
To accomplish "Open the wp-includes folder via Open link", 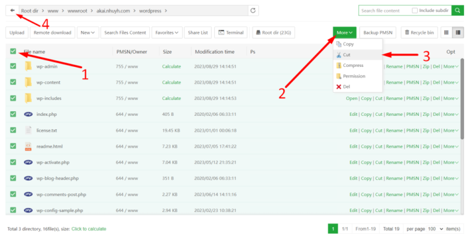I will 351,98.
